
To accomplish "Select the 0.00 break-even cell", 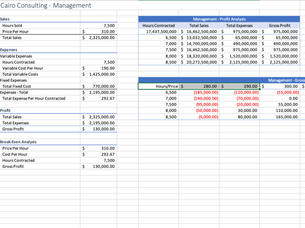I will click(280, 98).
